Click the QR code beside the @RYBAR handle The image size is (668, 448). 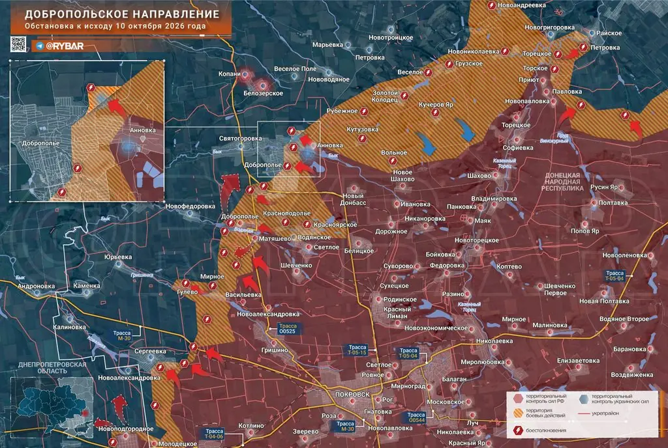18,44
